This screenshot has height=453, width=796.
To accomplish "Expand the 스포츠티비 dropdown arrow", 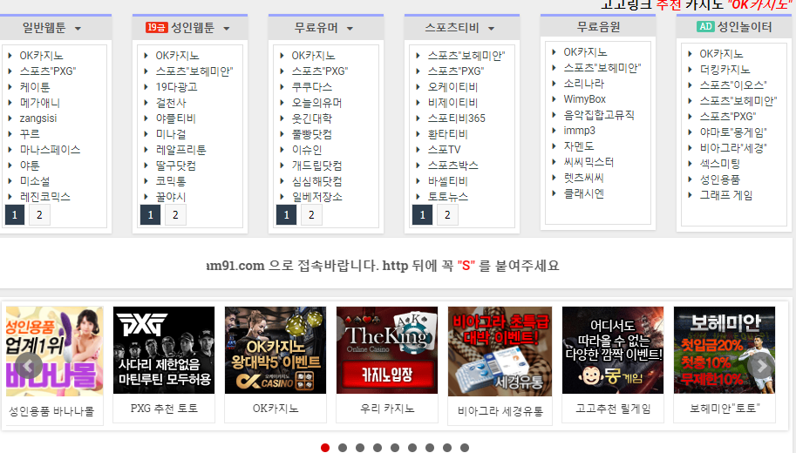I will 491,29.
